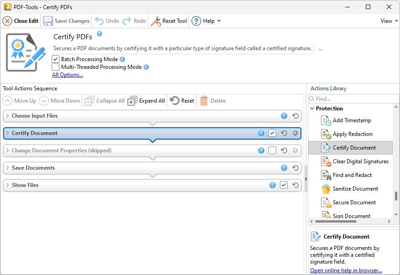Reset the Save Documents step
Image resolution: width=400 pixels, height=275 pixels.
pyautogui.click(x=295, y=168)
